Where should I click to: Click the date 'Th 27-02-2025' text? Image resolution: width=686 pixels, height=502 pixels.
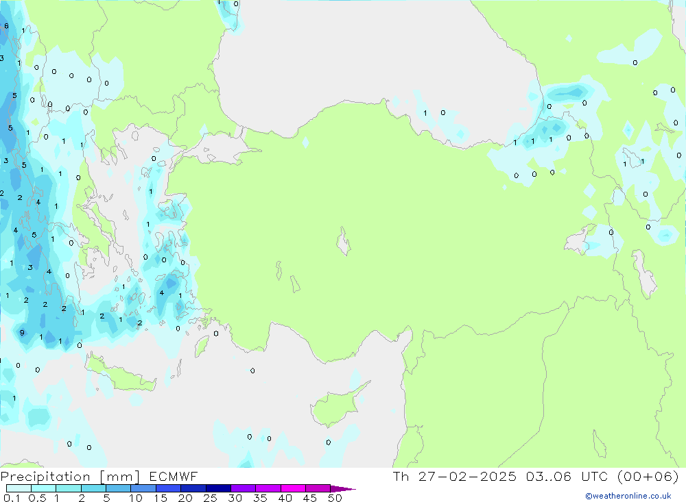[x=455, y=476]
